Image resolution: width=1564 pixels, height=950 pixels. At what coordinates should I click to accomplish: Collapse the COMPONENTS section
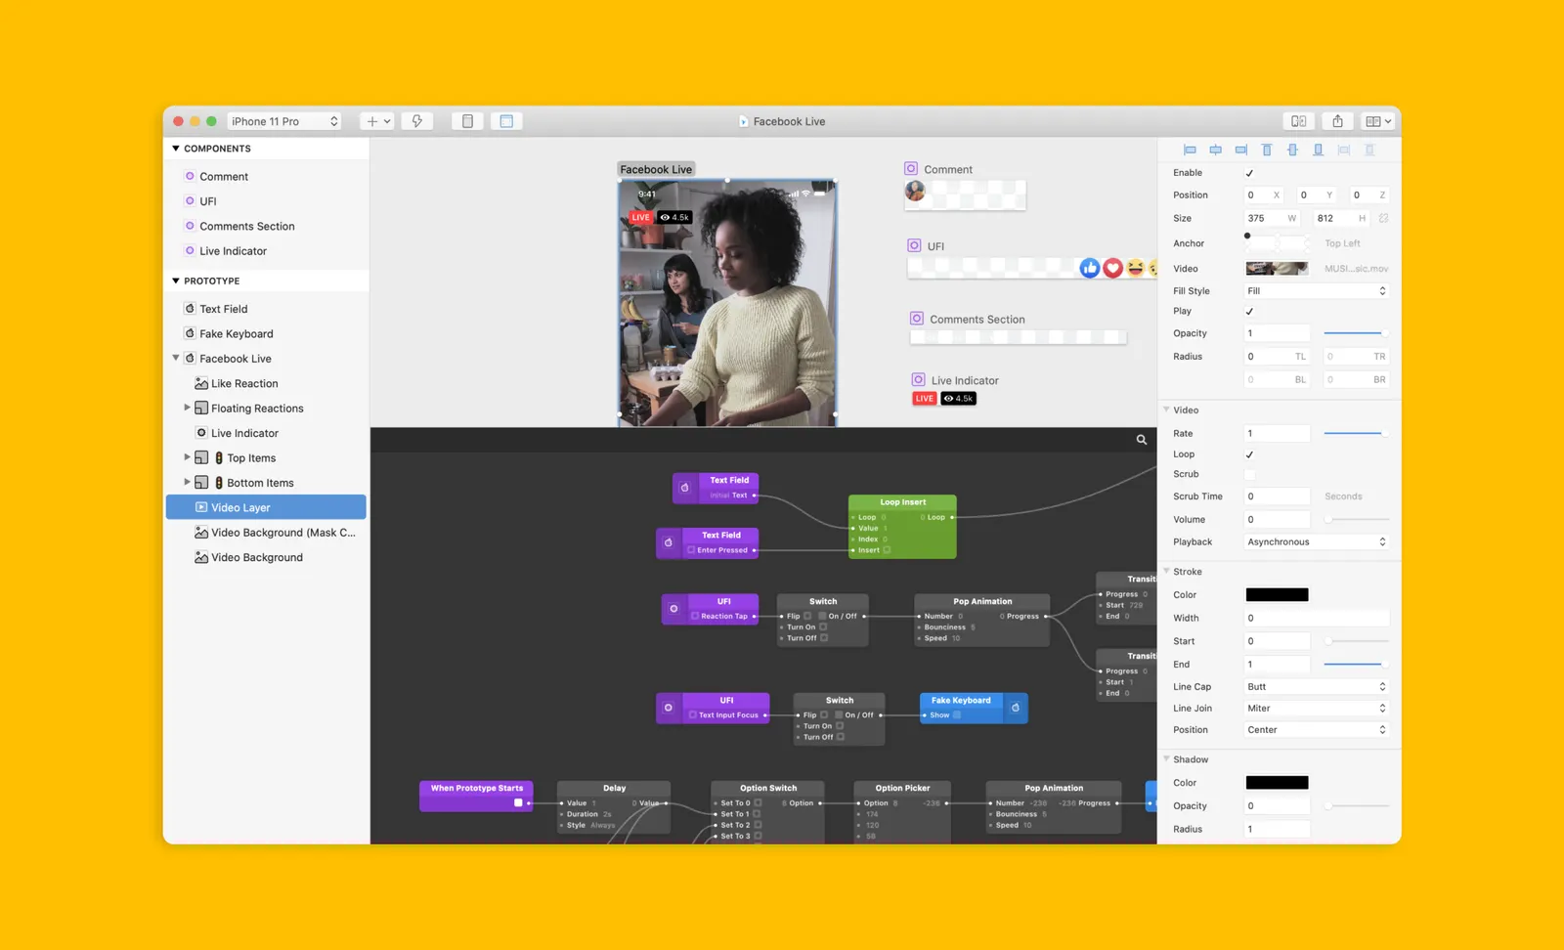(176, 149)
